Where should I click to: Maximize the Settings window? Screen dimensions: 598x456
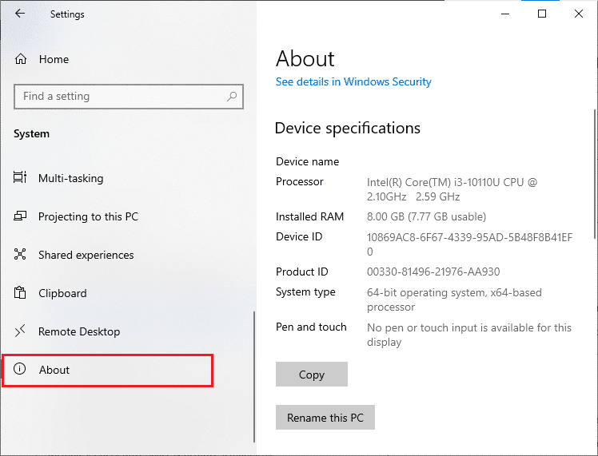click(541, 14)
